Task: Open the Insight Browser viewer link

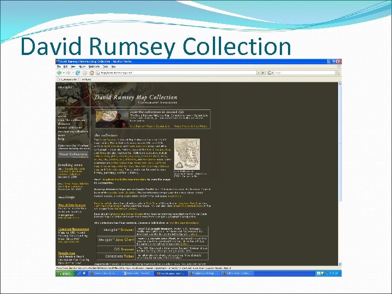Action: [119, 230]
